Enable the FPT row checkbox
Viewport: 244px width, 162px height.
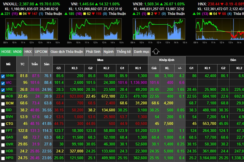pos(3,131)
